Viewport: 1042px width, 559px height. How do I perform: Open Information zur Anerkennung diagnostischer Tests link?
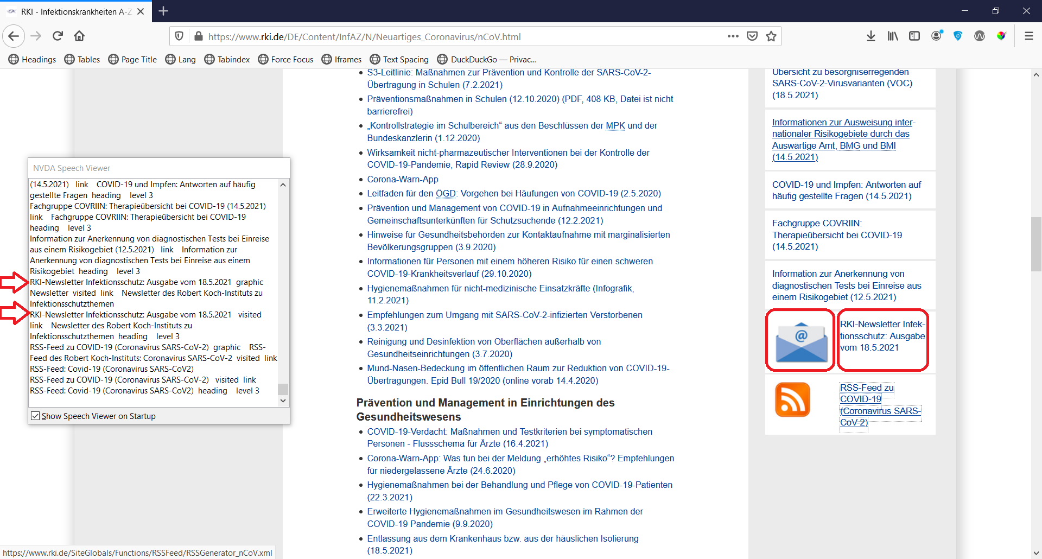point(847,285)
